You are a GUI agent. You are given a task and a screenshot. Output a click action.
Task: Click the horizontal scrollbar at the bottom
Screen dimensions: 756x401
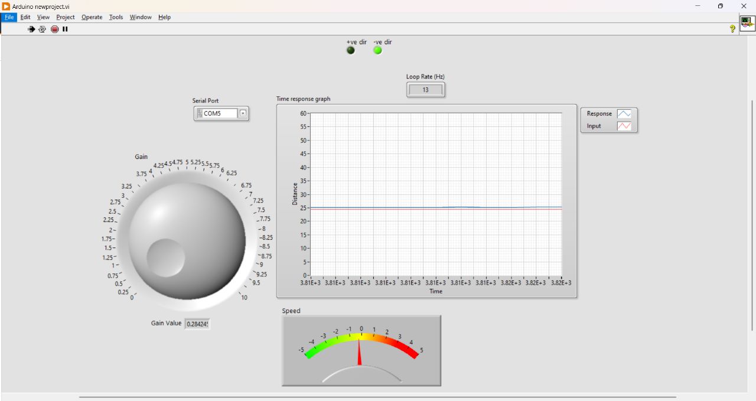377,397
